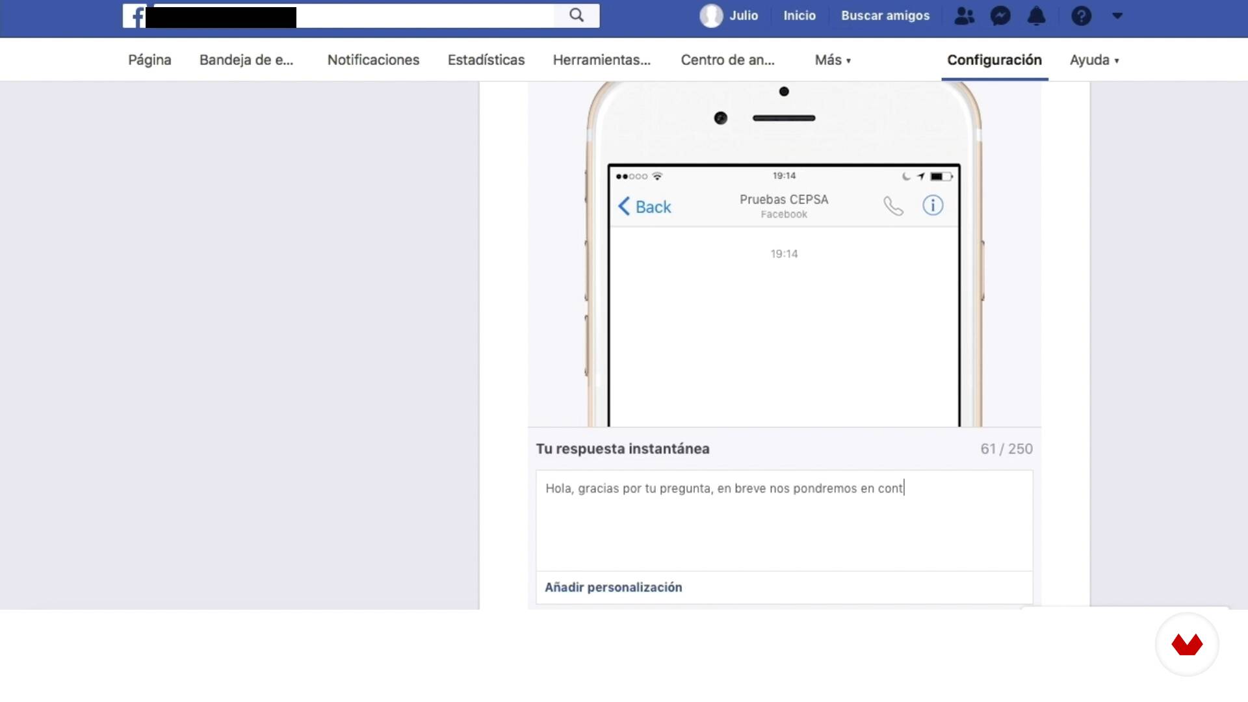The image size is (1248, 702).
Task: Open the Herramientas... tab
Action: click(x=602, y=60)
